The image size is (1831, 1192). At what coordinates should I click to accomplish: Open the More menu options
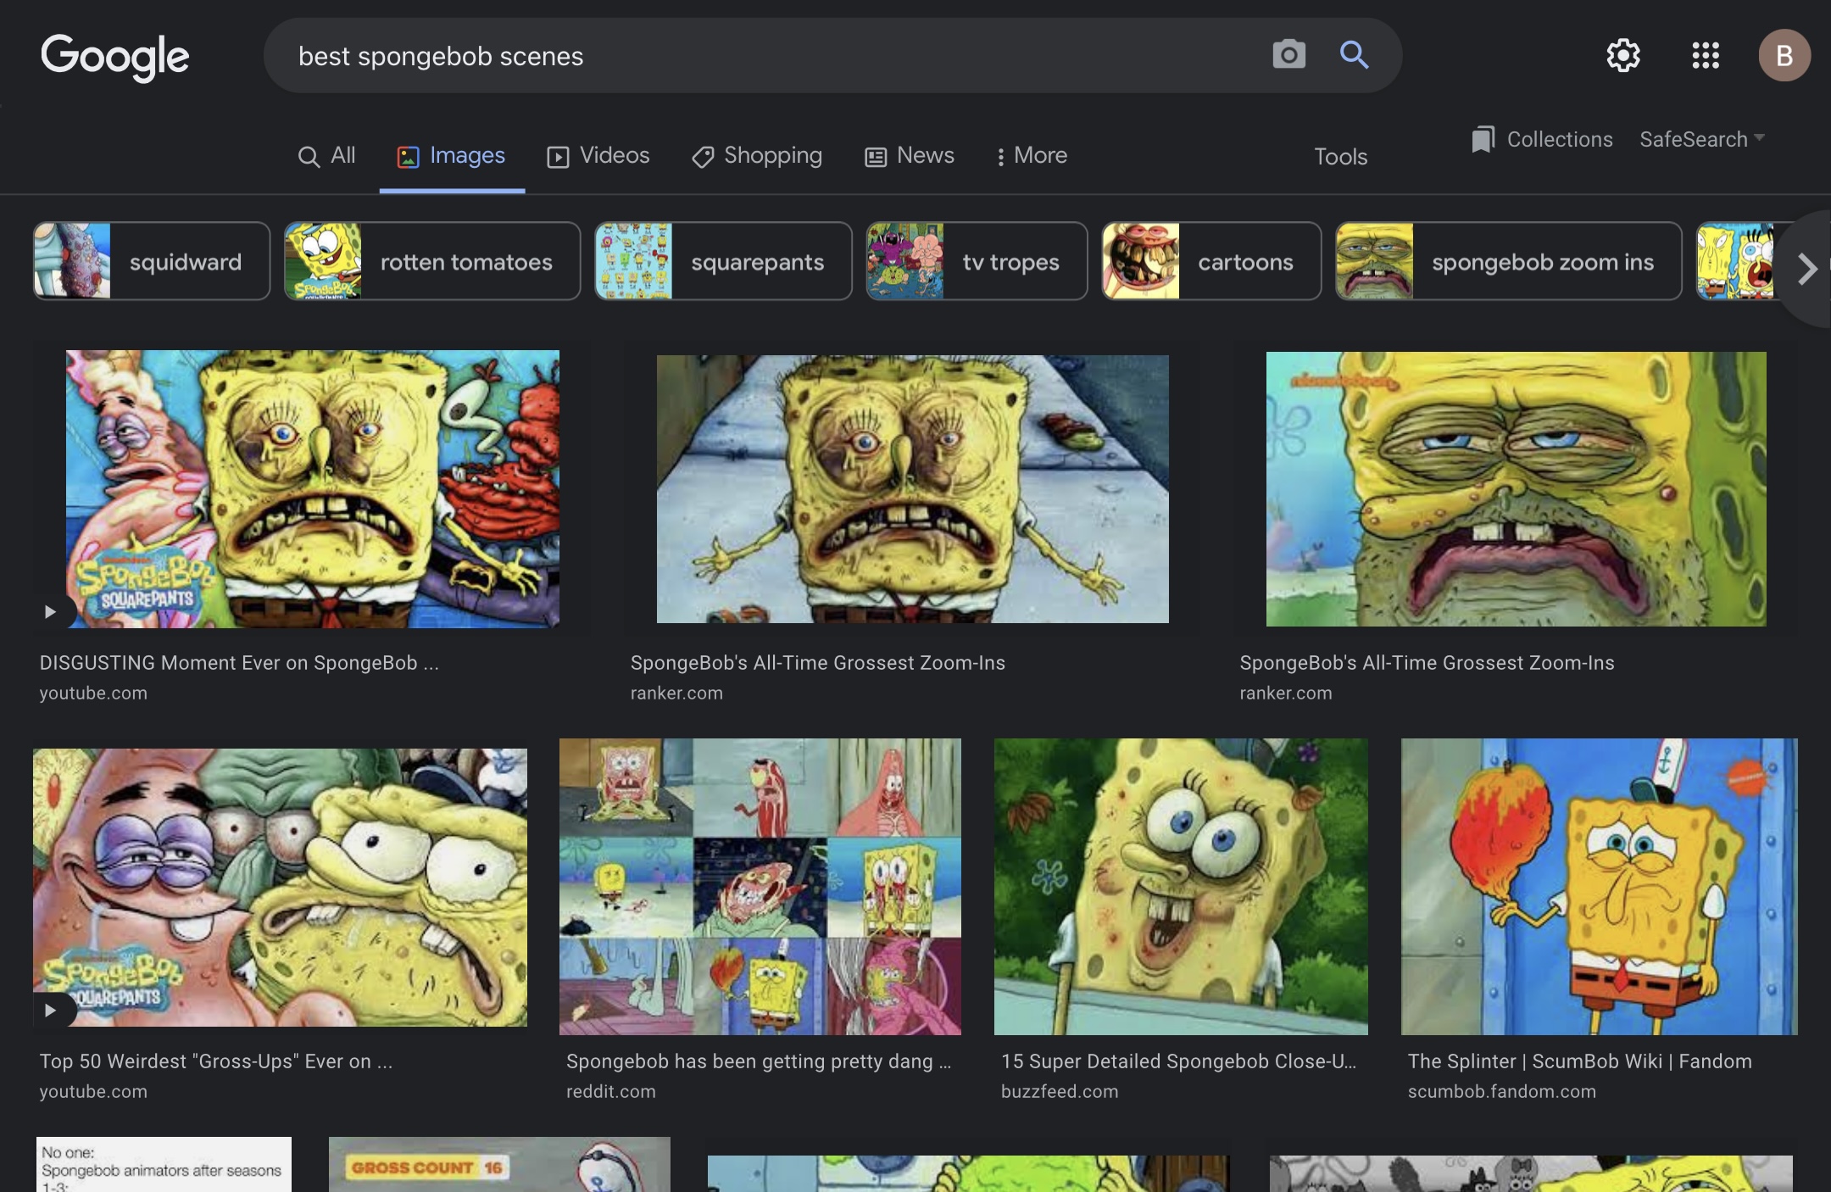pos(1031,156)
